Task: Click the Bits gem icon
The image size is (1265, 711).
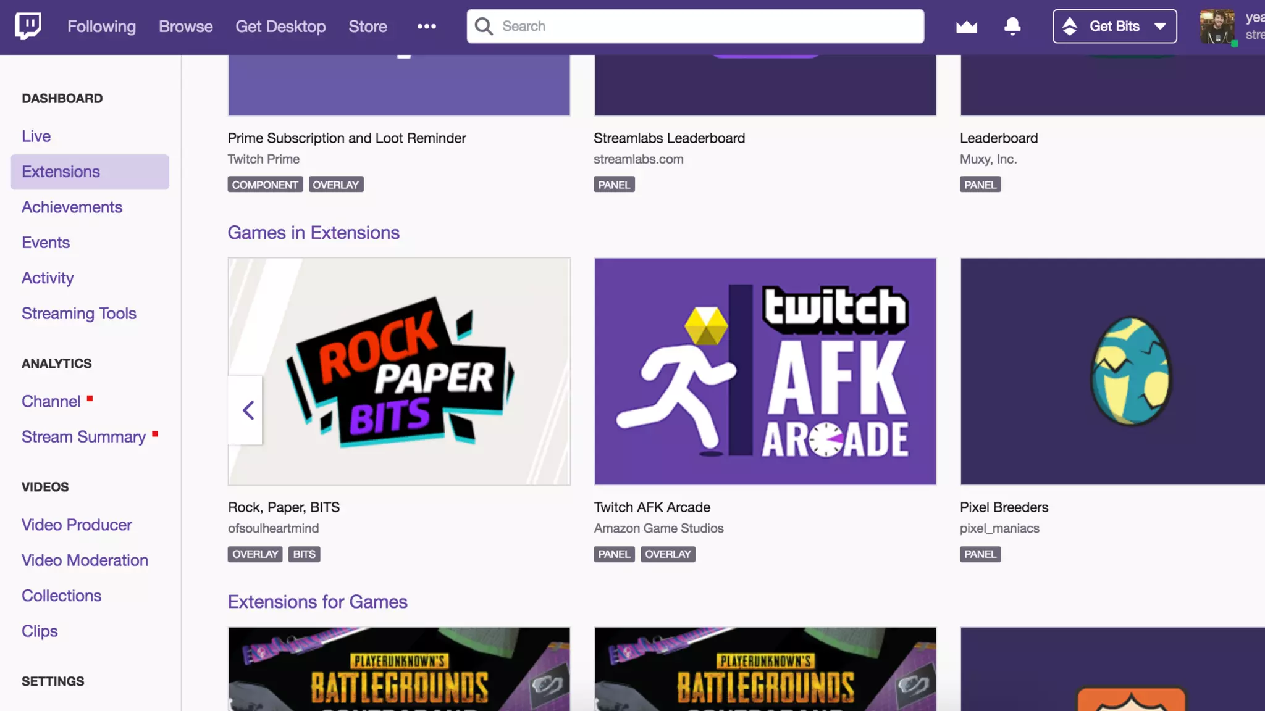Action: click(x=1070, y=26)
